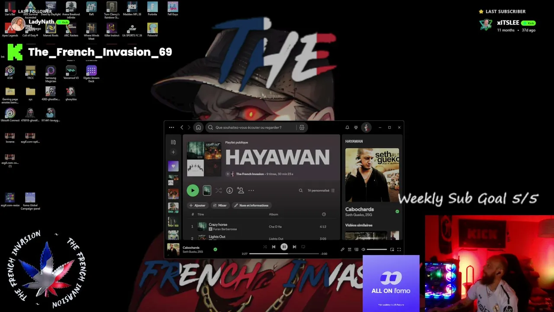Skip to the previous track
Viewport: 554px width, 312px height.
pos(274,247)
